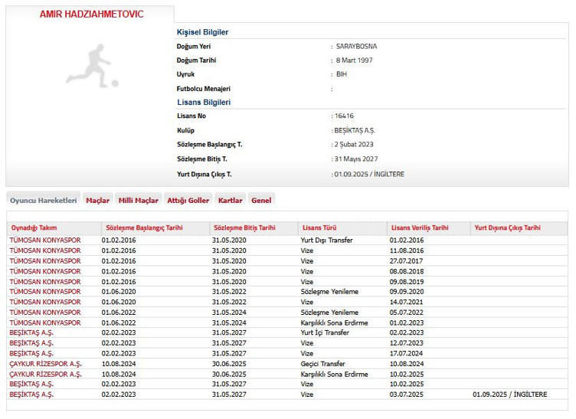The height and width of the screenshot is (419, 576).
Task: Open Tümosan Konyaspor link licensed 05.07.2022
Action: (45, 313)
